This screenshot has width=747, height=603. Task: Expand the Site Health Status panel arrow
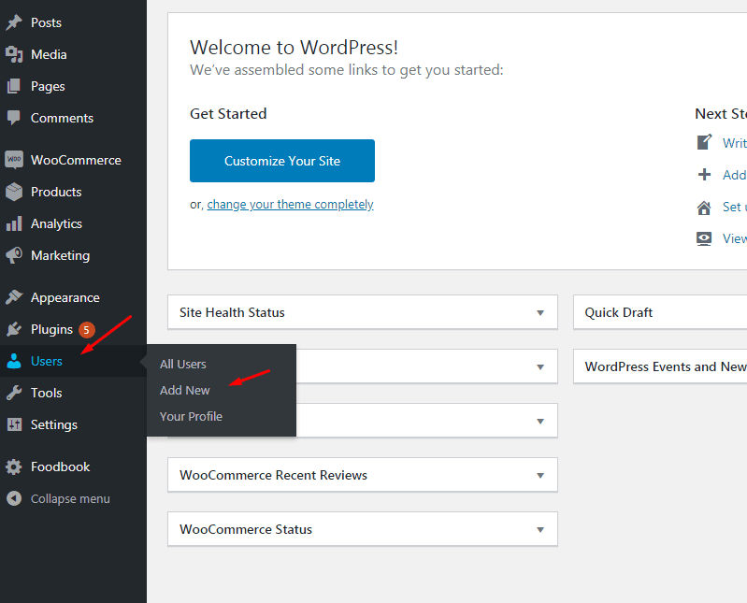point(539,312)
